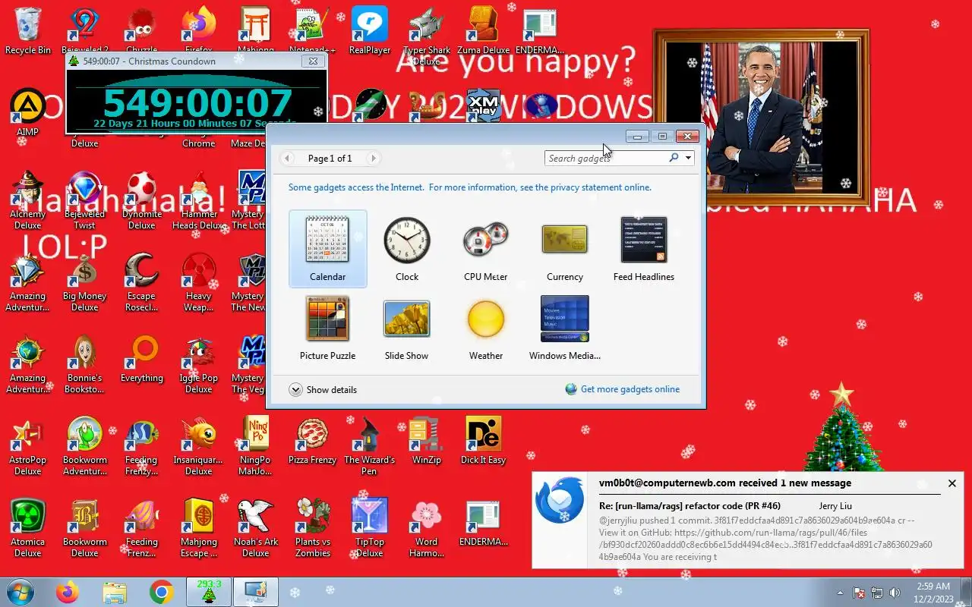Select the Everything search shortcut

(x=142, y=359)
